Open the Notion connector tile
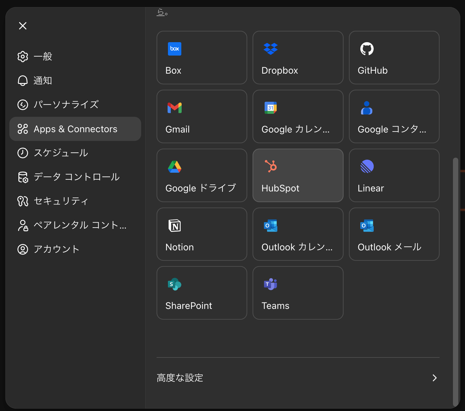465x411 pixels. (x=201, y=234)
